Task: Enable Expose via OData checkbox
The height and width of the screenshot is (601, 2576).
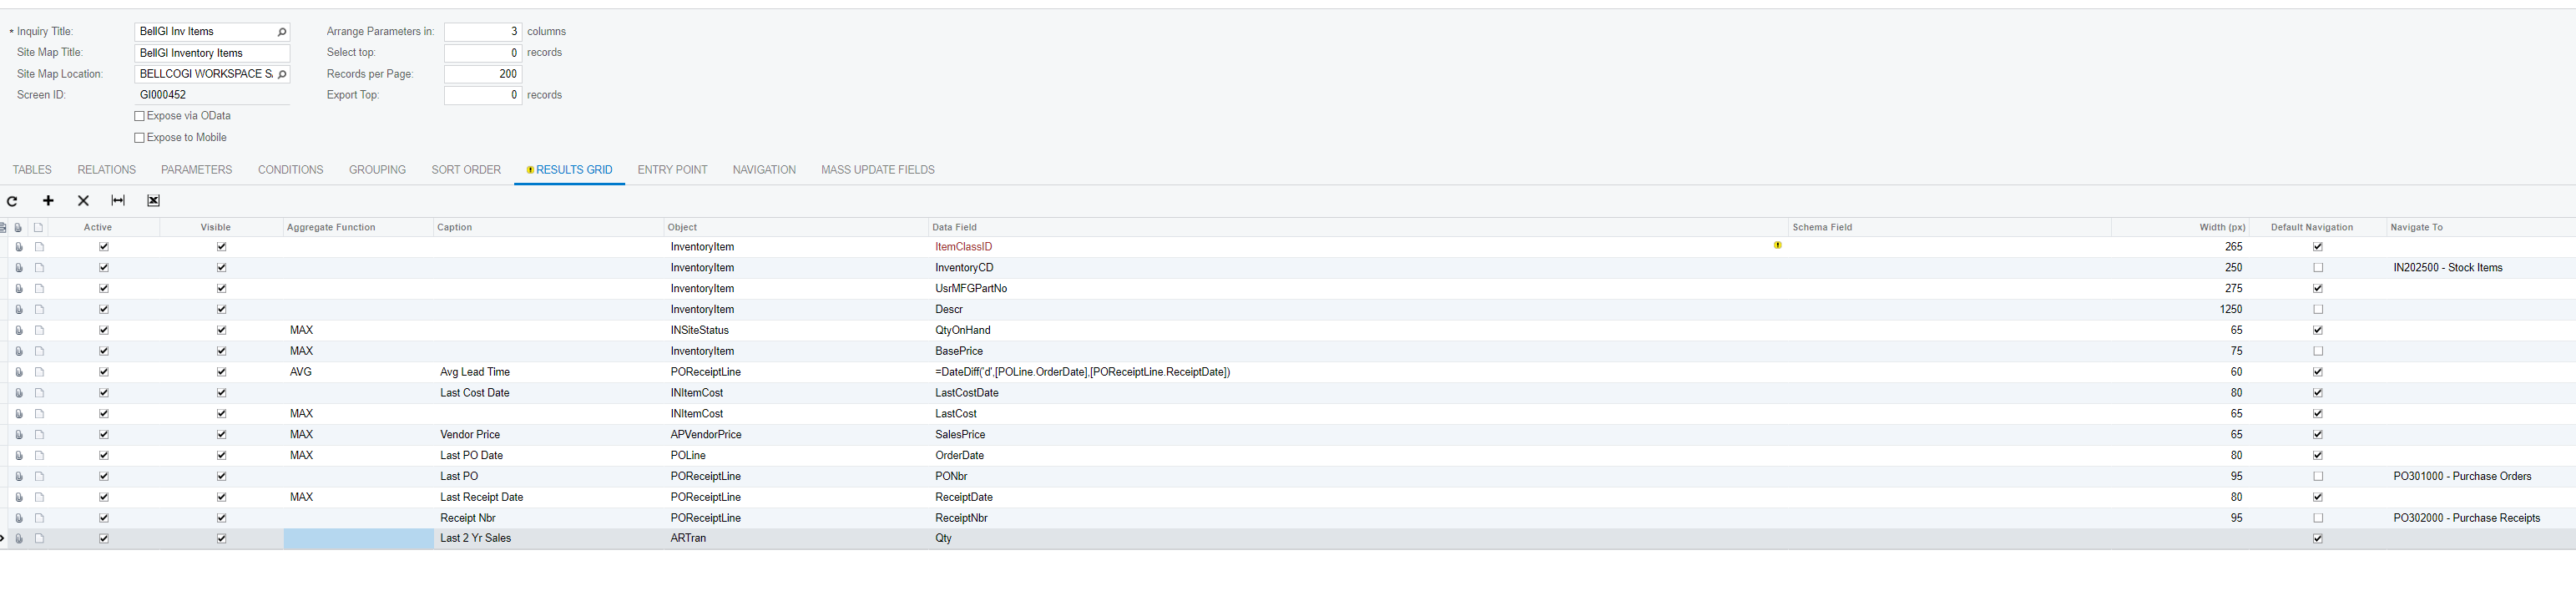Action: click(x=140, y=117)
